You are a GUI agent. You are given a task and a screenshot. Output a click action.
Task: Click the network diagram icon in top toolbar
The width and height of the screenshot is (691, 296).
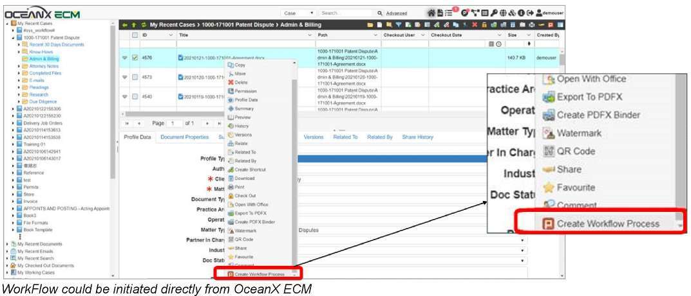click(x=475, y=13)
